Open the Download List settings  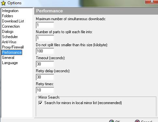tap(13, 21)
